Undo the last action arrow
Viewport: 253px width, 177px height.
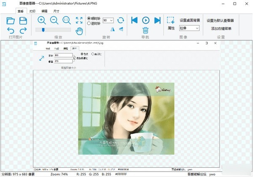(11, 30)
